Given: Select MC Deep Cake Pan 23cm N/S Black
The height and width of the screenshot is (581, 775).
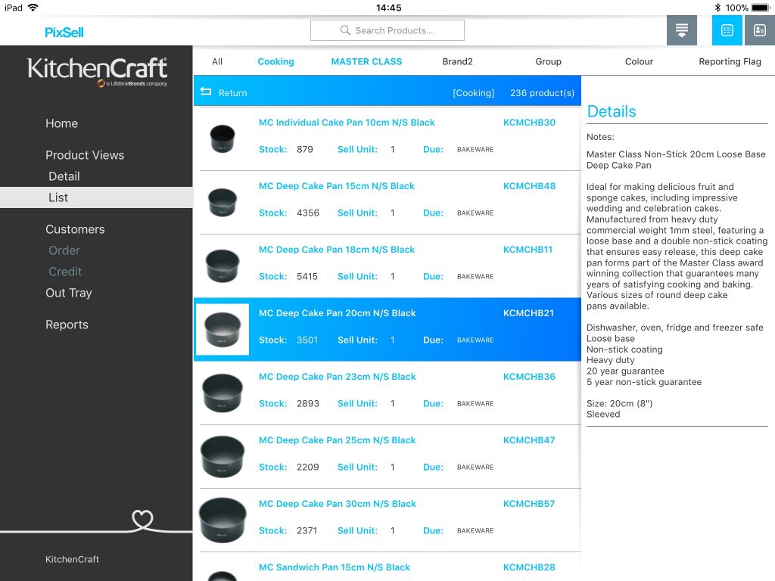Looking at the screenshot, I should point(337,377).
